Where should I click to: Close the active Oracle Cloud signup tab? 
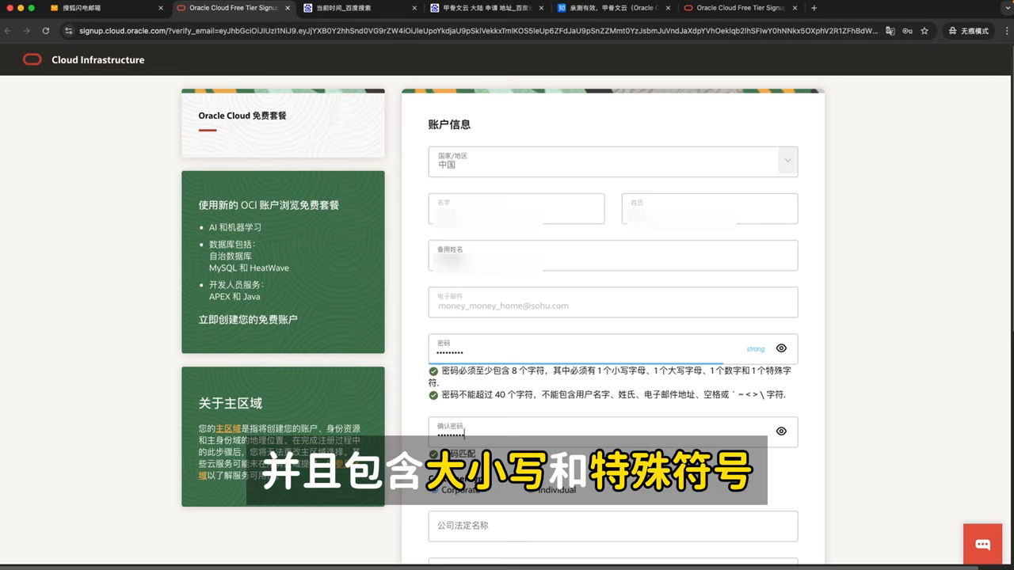coord(287,8)
